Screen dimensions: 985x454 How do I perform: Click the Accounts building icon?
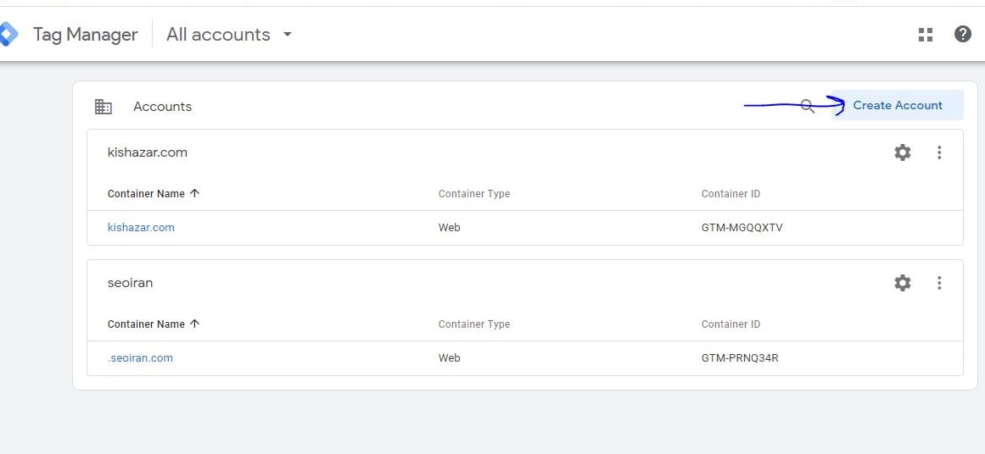click(103, 107)
